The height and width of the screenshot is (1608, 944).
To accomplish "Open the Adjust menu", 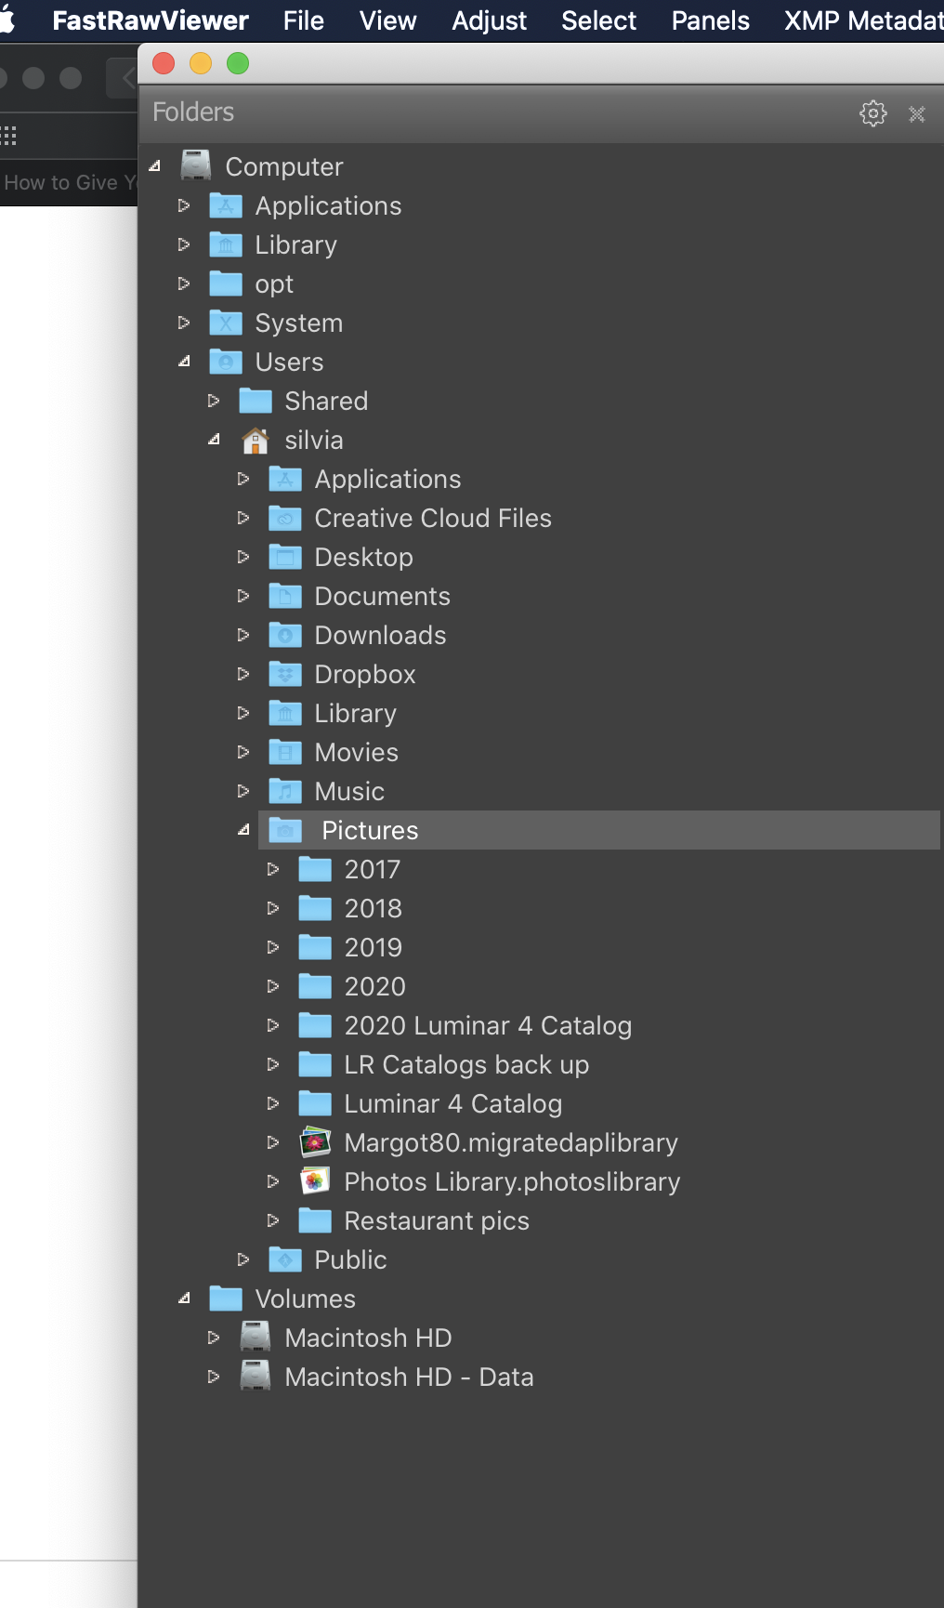I will [489, 20].
